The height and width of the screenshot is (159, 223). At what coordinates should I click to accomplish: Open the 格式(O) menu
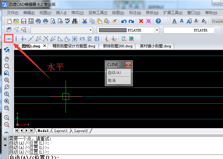77,13
